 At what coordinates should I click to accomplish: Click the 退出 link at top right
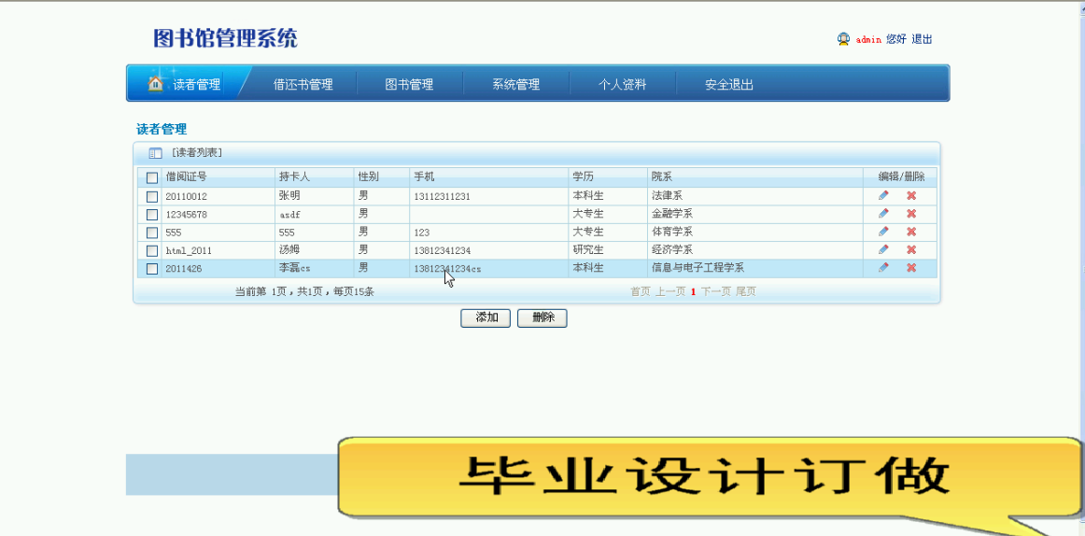pyautogui.click(x=922, y=39)
